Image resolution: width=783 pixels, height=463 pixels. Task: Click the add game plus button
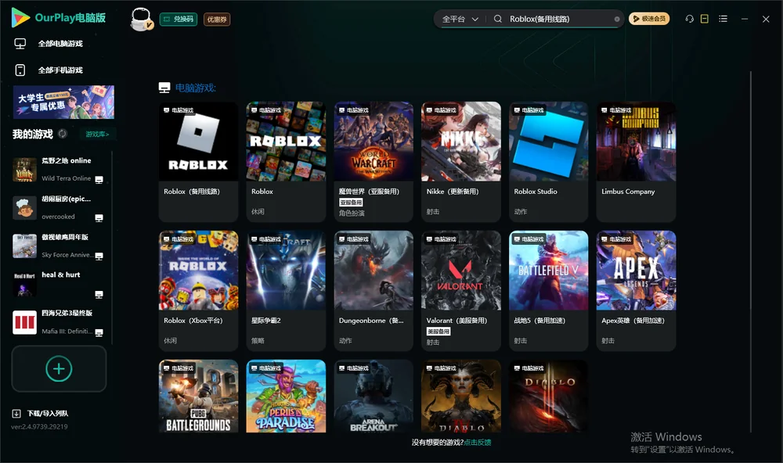[59, 368]
